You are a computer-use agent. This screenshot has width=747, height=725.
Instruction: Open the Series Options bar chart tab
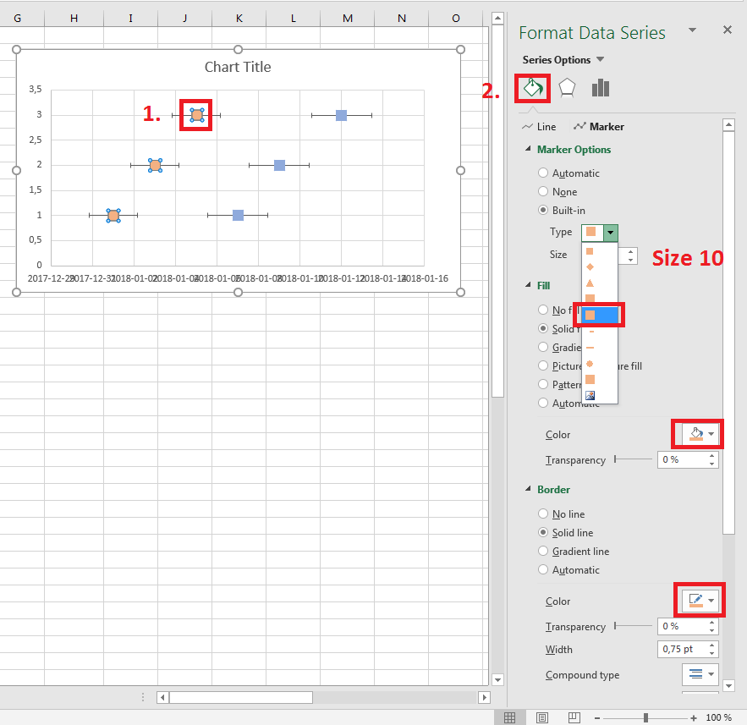click(x=601, y=88)
